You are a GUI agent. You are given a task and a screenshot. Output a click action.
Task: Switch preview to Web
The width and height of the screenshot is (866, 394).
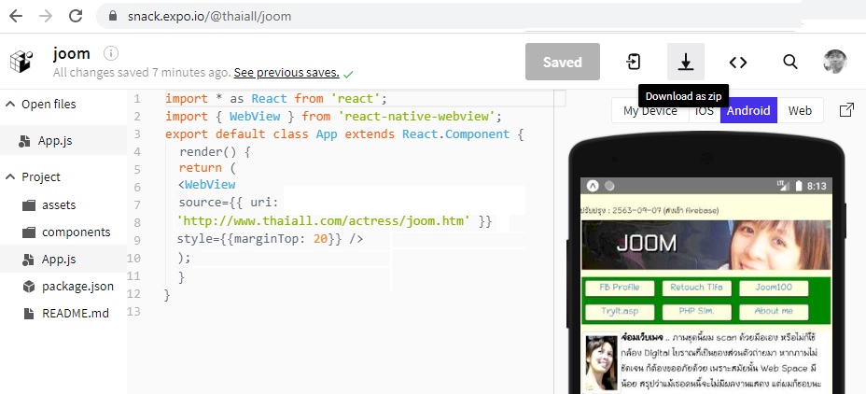tap(800, 110)
